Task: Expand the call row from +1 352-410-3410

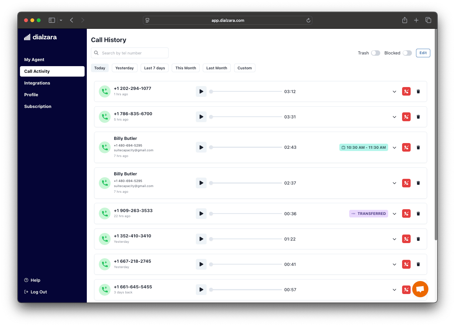Action: coord(394,239)
